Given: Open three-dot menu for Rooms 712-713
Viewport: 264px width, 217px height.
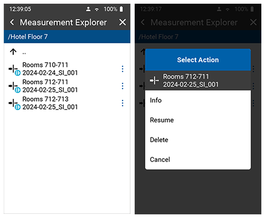Looking at the screenshot, I should [122, 103].
